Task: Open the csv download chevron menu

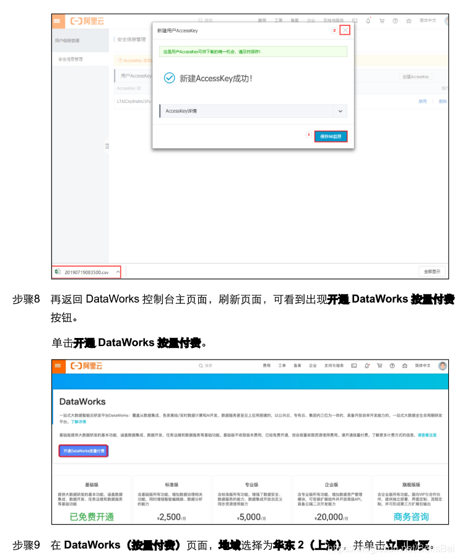Action: 118,272
